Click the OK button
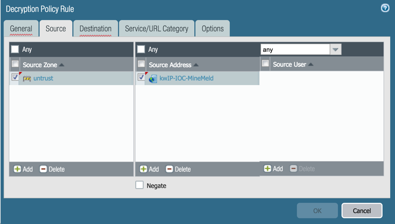 pos(317,211)
